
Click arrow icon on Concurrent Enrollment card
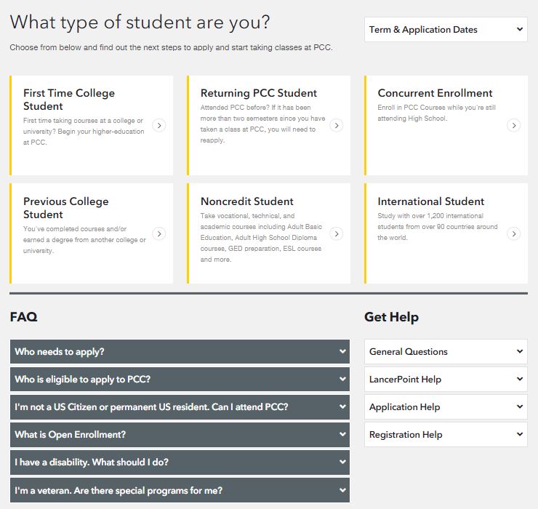pyautogui.click(x=513, y=125)
